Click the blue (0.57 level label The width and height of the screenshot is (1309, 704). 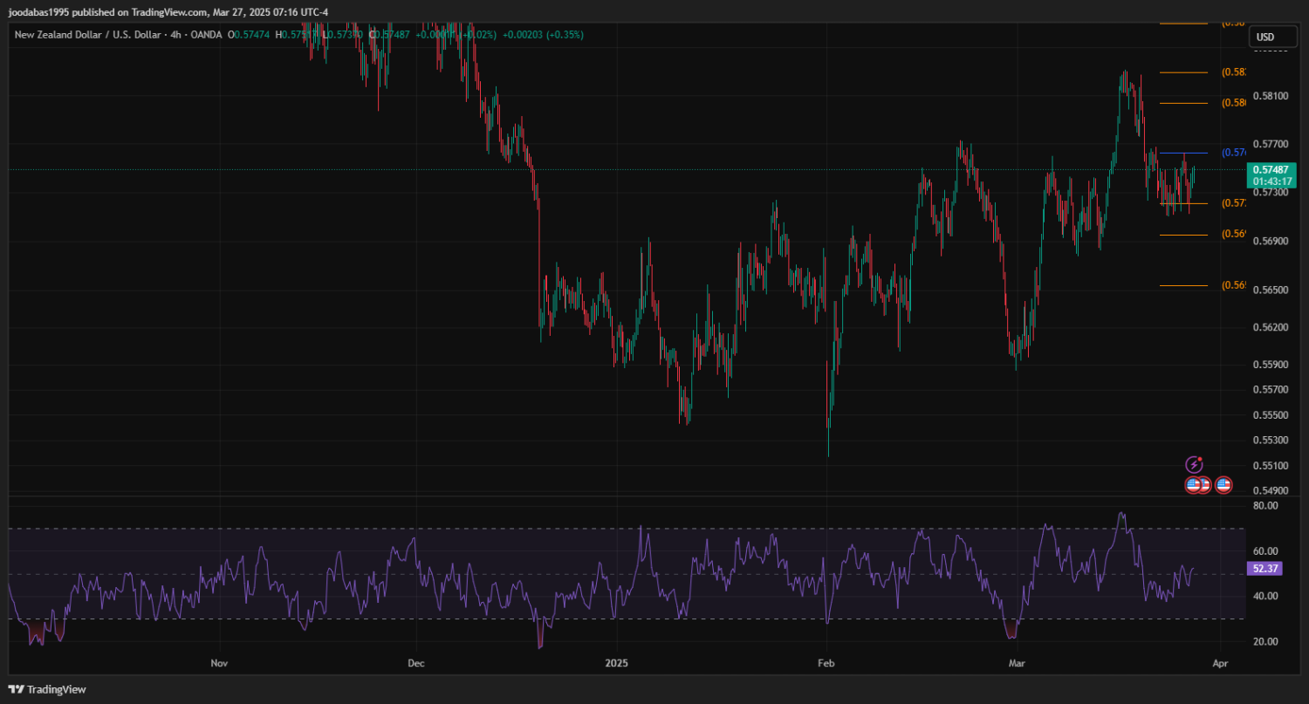click(1234, 153)
